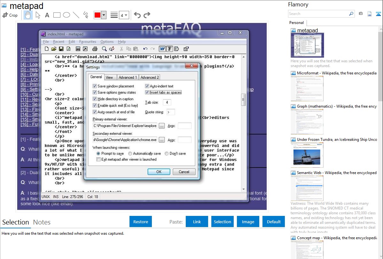Toggle Auto-search at end of file
Viewport: 383px width, 259px height.
[x=95, y=112]
